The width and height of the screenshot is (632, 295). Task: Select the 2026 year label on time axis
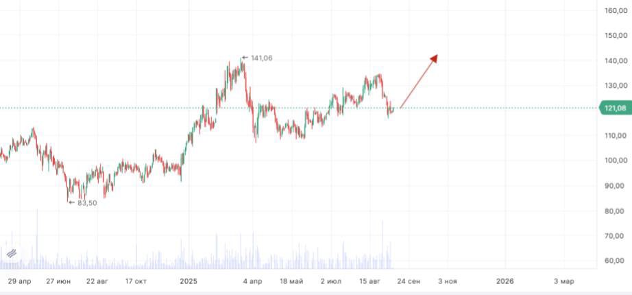[505, 281]
